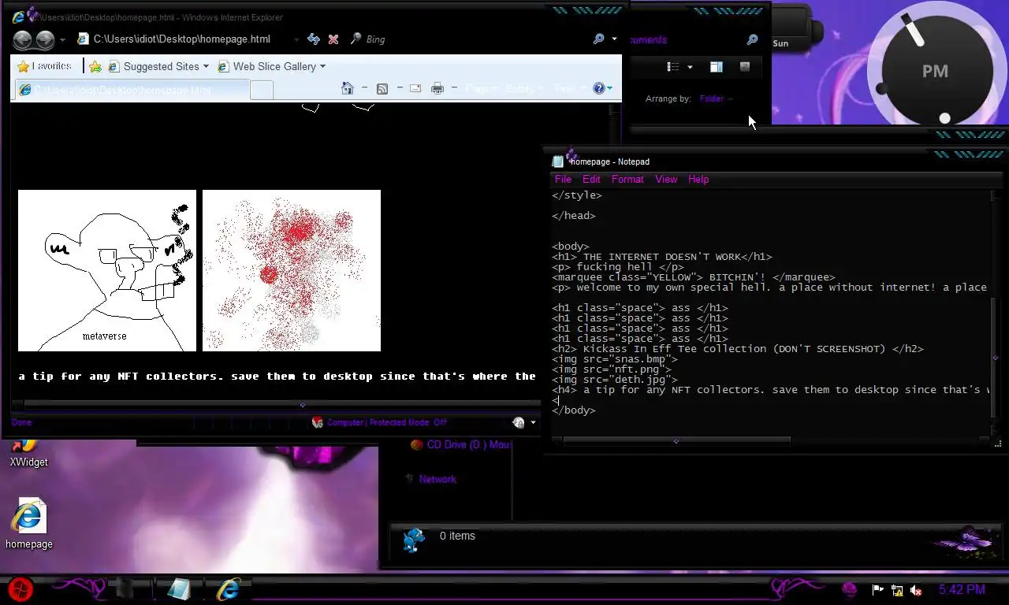Click the Internet Explorer taskbar button

point(229,589)
